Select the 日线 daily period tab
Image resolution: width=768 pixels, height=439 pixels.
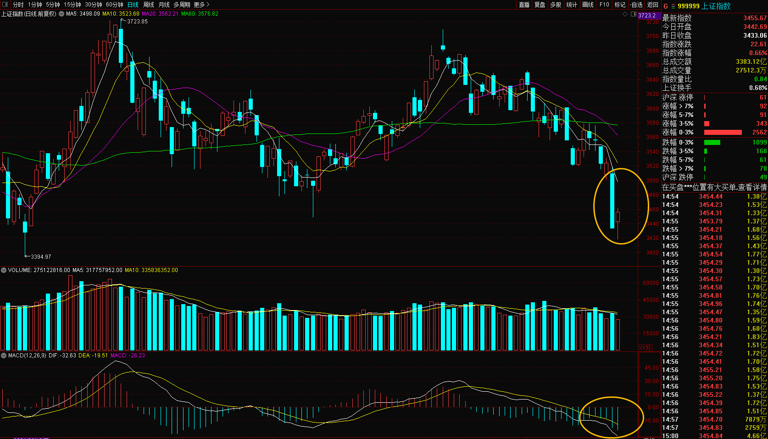(x=133, y=5)
